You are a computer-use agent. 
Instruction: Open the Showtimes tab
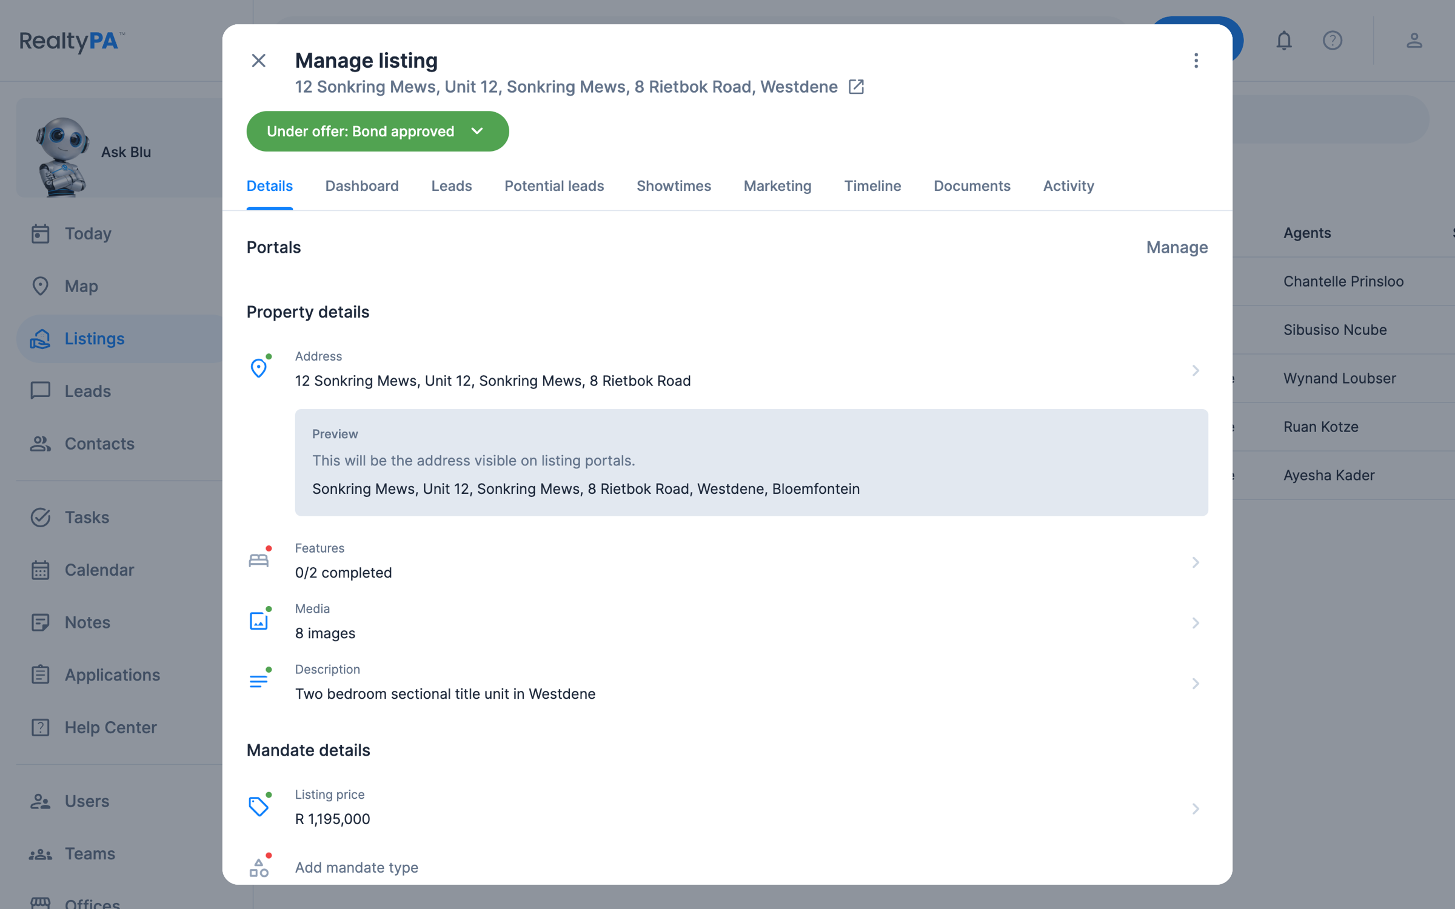(674, 185)
